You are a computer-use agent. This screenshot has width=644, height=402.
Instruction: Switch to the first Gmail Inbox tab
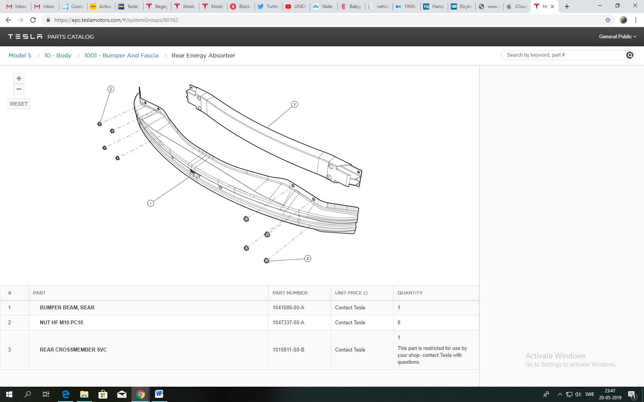17,7
